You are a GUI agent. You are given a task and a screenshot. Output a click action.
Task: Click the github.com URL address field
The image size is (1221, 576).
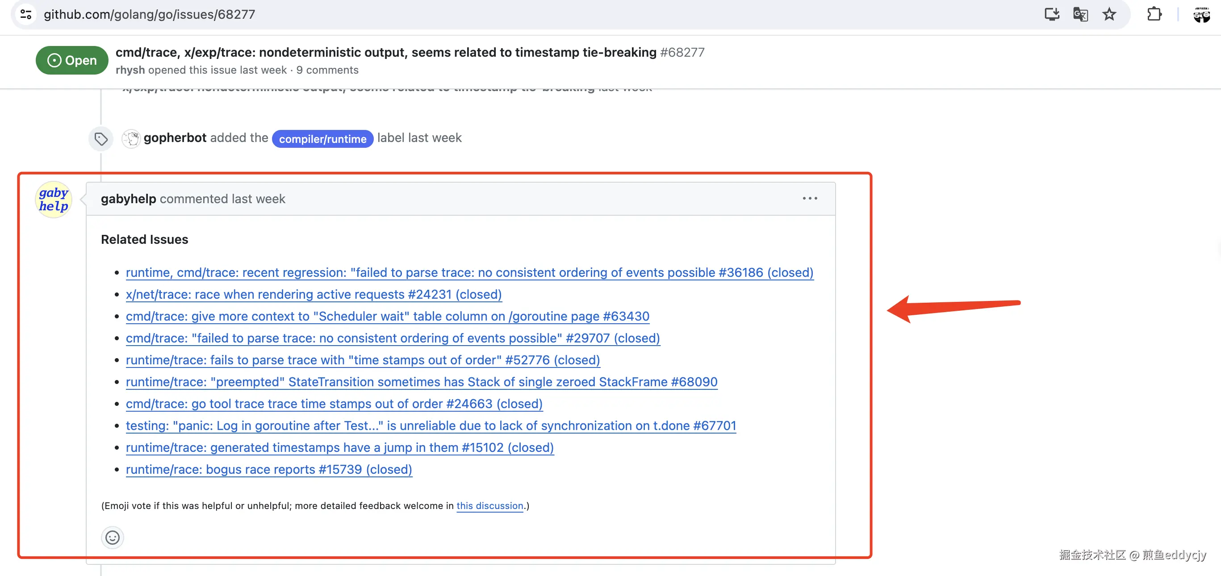coord(149,14)
